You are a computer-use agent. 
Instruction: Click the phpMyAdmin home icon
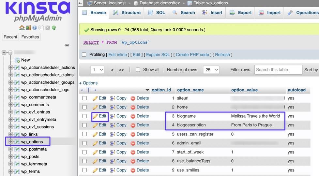[22, 28]
